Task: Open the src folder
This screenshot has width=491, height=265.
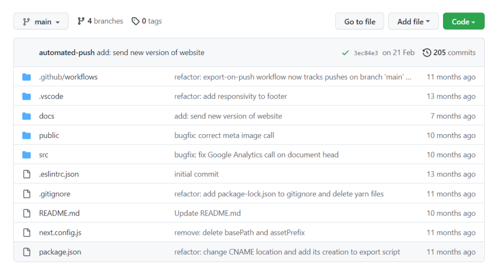Action: pyautogui.click(x=44, y=155)
